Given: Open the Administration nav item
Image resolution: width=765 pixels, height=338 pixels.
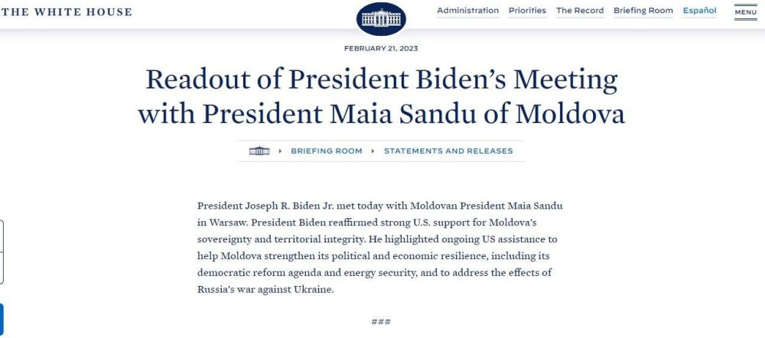Looking at the screenshot, I should [467, 11].
